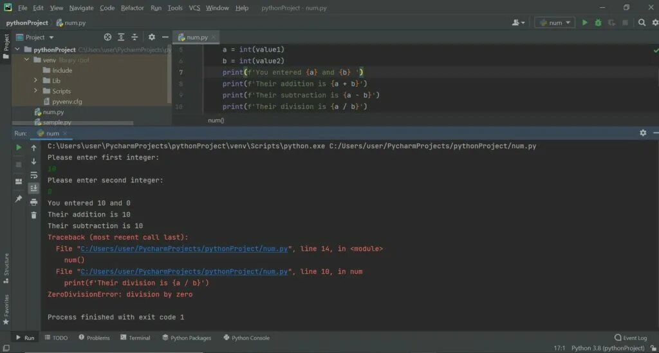
Task: Open Search Everywhere magnifier icon
Action: pyautogui.click(x=642, y=23)
